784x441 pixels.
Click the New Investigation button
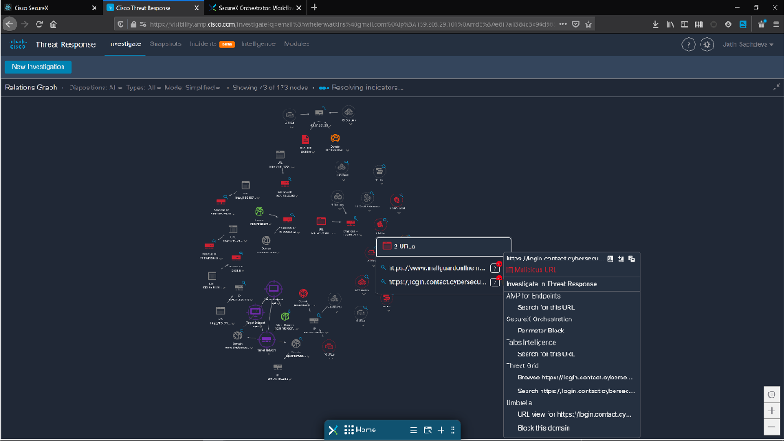37,67
